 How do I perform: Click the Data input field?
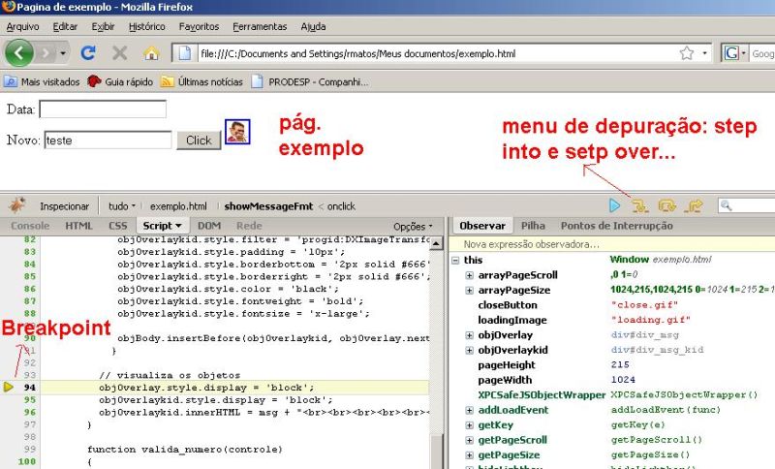(103, 109)
